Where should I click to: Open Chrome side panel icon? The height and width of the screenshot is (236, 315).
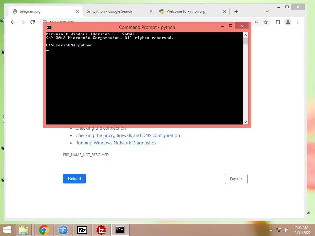278,22
